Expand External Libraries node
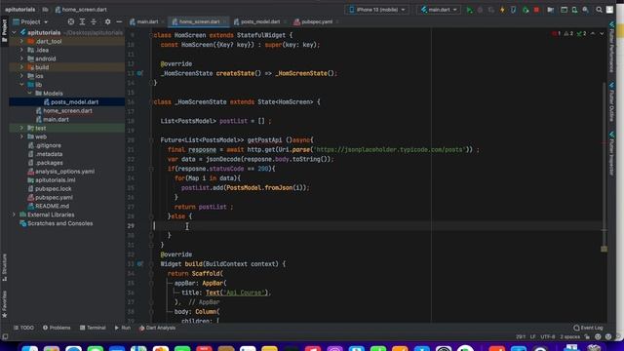Viewport: 624px width, 351px height. (x=14, y=214)
